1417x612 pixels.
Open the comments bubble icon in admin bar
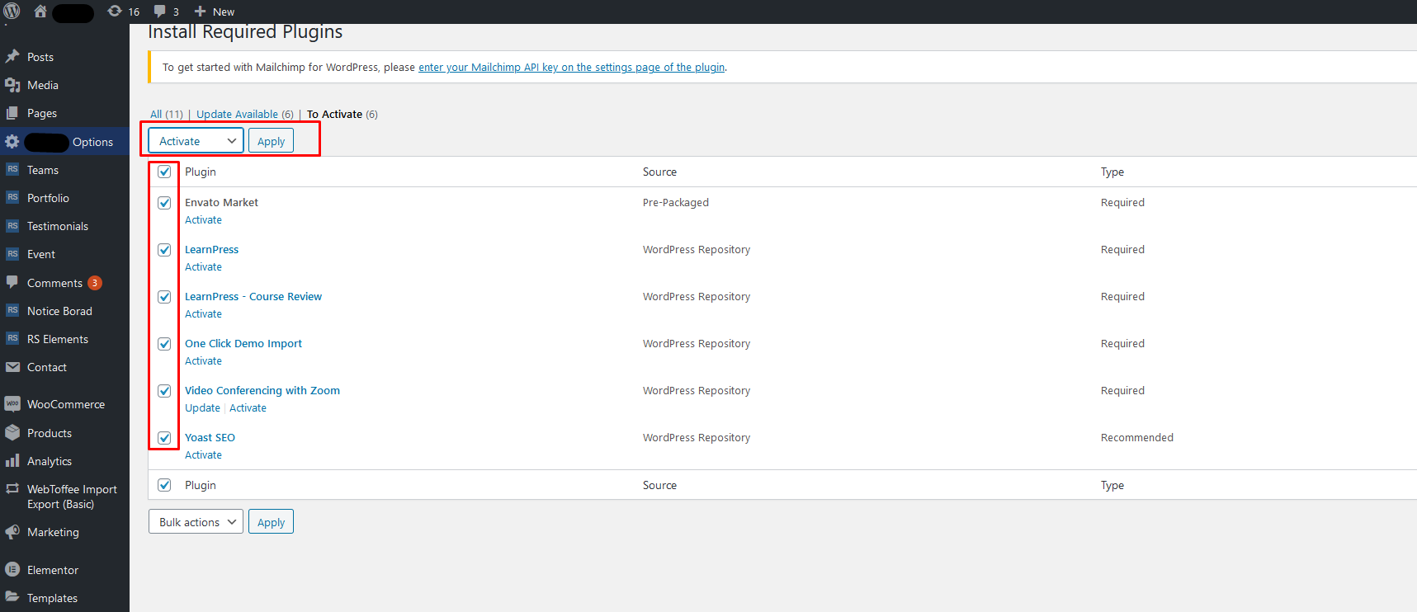click(160, 12)
